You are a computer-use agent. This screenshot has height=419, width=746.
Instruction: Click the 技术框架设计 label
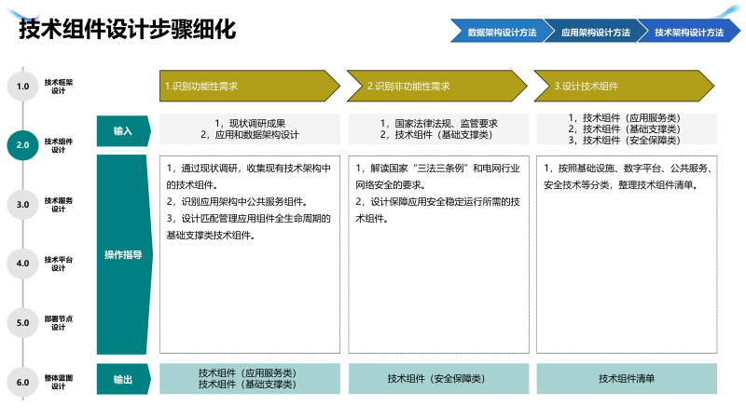[x=59, y=86]
